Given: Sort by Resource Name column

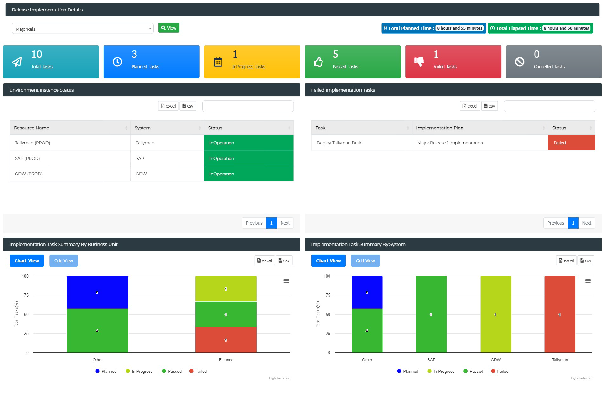Looking at the screenshot, I should pos(70,128).
